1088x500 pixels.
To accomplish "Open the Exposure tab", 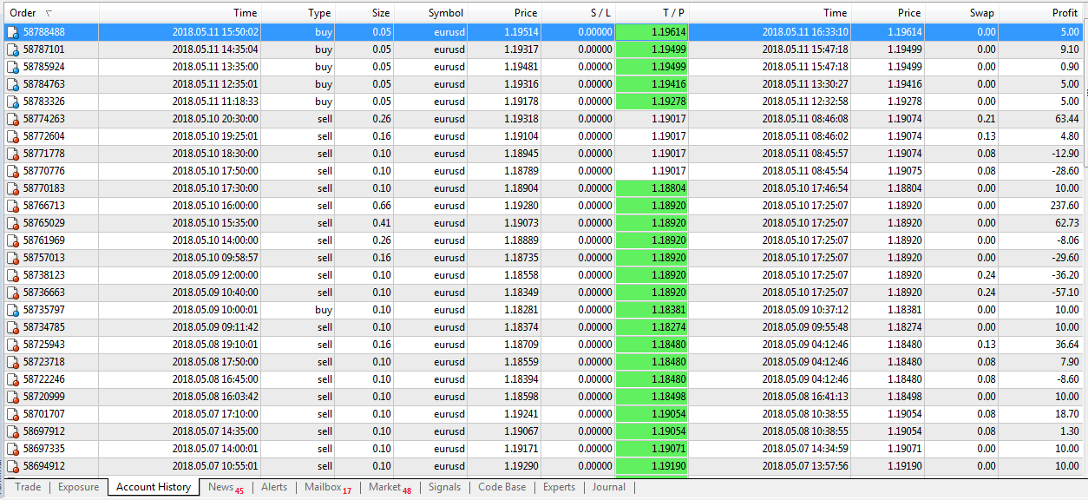I will (78, 487).
